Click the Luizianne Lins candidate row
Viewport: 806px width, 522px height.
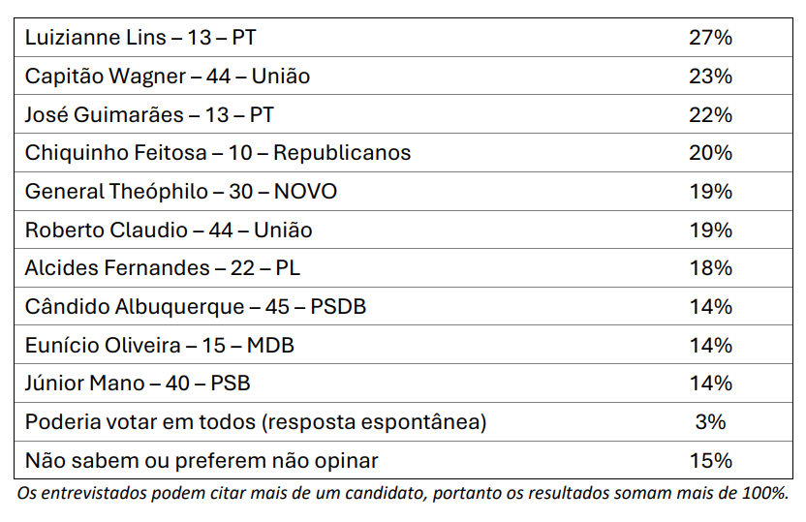(x=140, y=38)
